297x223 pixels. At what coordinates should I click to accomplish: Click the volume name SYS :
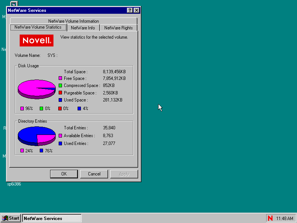click(52, 55)
